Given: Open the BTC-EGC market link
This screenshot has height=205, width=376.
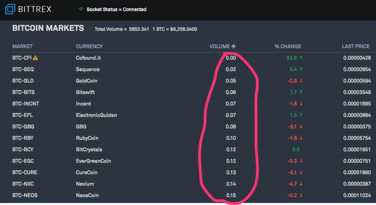Looking at the screenshot, I should pyautogui.click(x=23, y=161).
